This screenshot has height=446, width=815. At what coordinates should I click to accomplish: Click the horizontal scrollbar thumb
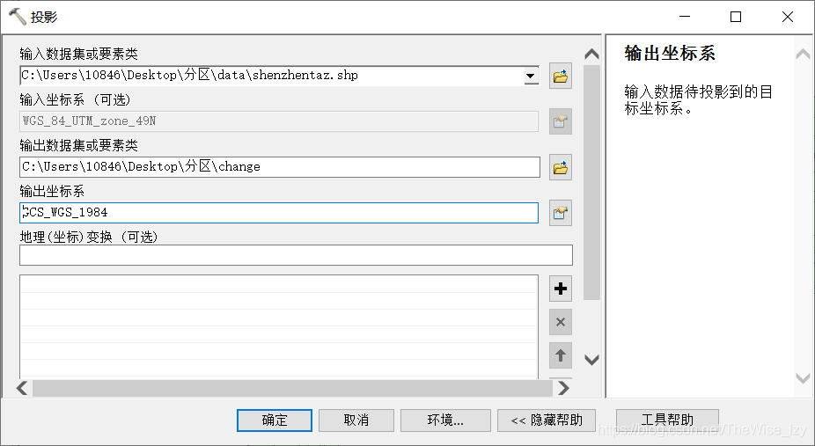click(x=292, y=388)
